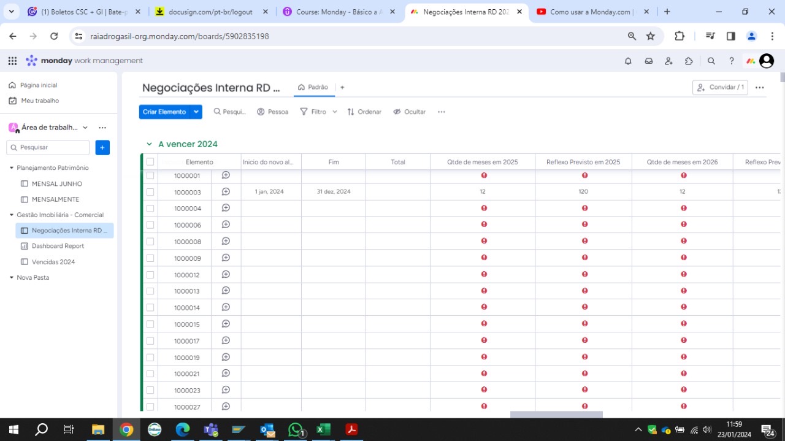Open File Explorer from the taskbar
Viewport: 785px width, 441px height.
pos(98,429)
